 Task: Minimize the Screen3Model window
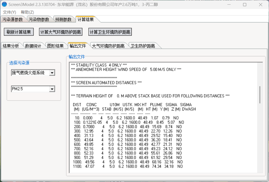(x=229, y=5)
